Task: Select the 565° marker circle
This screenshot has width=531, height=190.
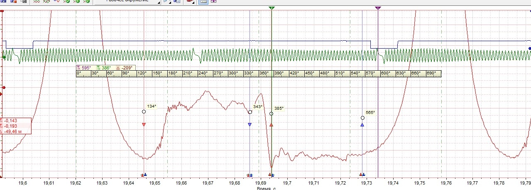Action: [x=362, y=118]
